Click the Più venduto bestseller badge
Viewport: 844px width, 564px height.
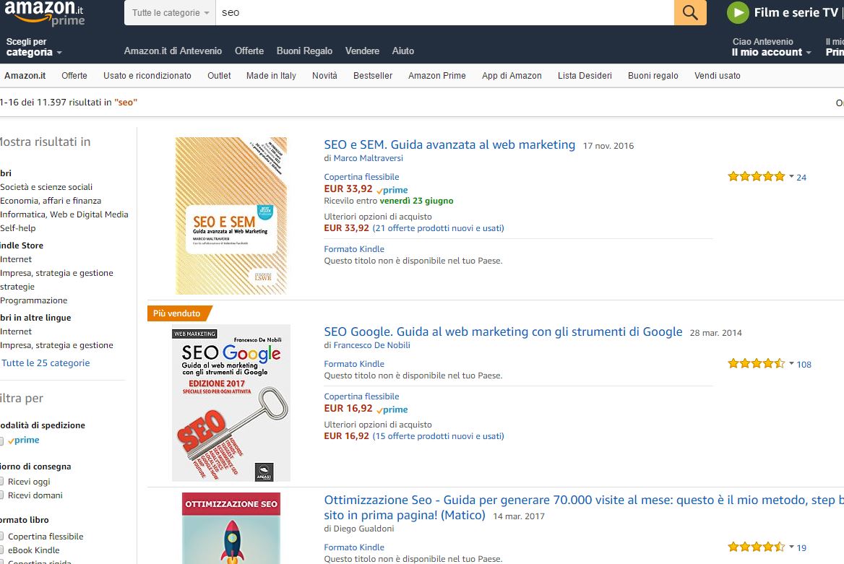179,313
